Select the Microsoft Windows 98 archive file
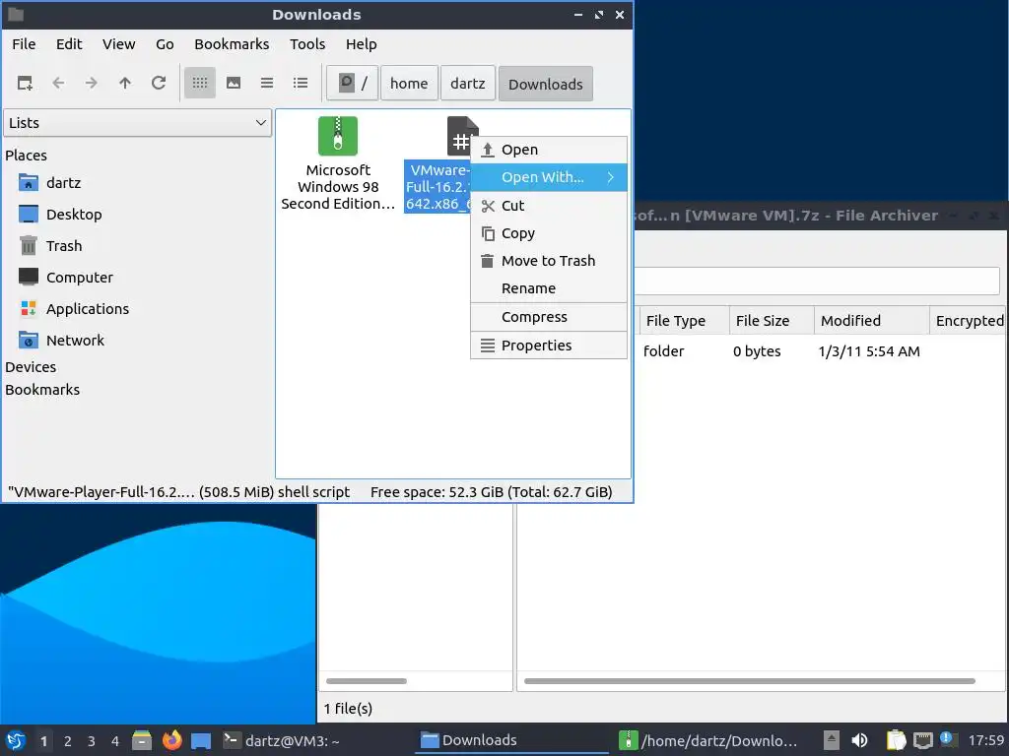1009x756 pixels. [338, 164]
